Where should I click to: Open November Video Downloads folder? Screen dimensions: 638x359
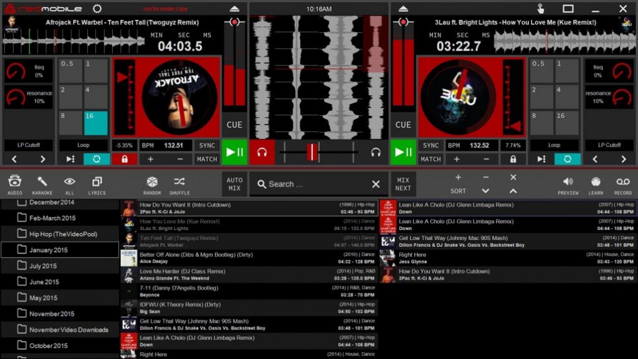(60, 330)
